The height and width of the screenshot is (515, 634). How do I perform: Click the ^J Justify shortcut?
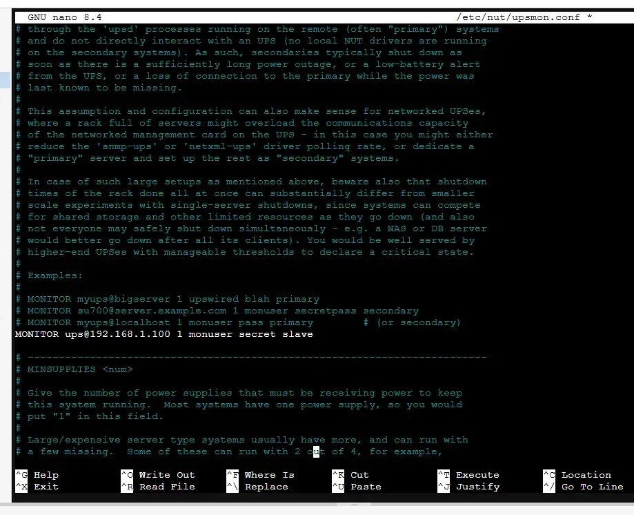tap(468, 487)
